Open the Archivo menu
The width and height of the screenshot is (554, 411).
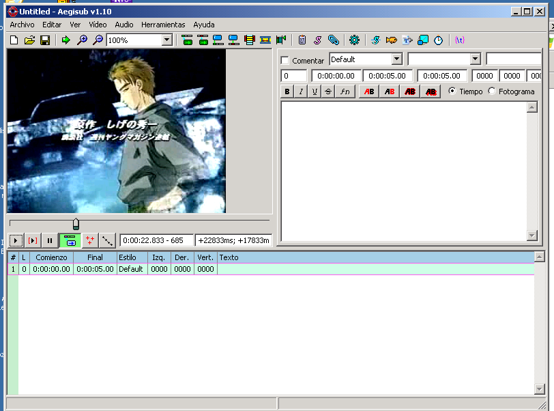22,25
